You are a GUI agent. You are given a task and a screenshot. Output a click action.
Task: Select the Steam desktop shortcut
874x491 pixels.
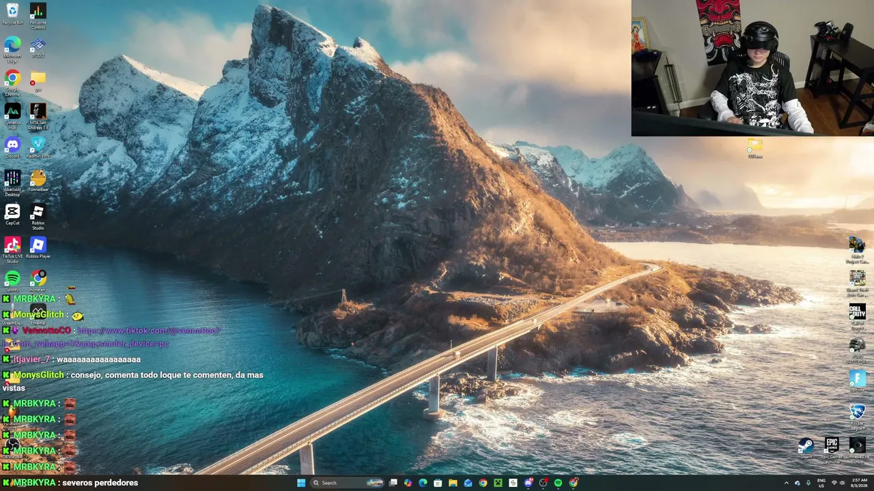coord(806,448)
